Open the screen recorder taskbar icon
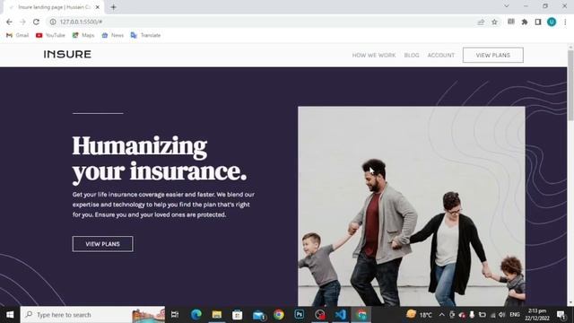Viewport: 574px width, 323px height. tap(320, 315)
